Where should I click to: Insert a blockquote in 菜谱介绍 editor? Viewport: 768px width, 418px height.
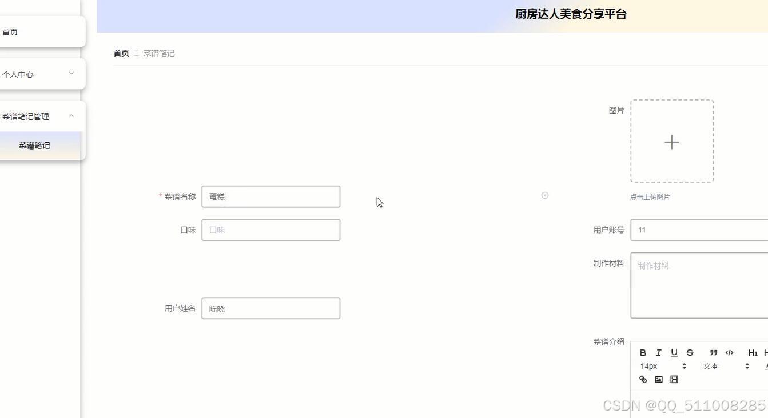(714, 353)
